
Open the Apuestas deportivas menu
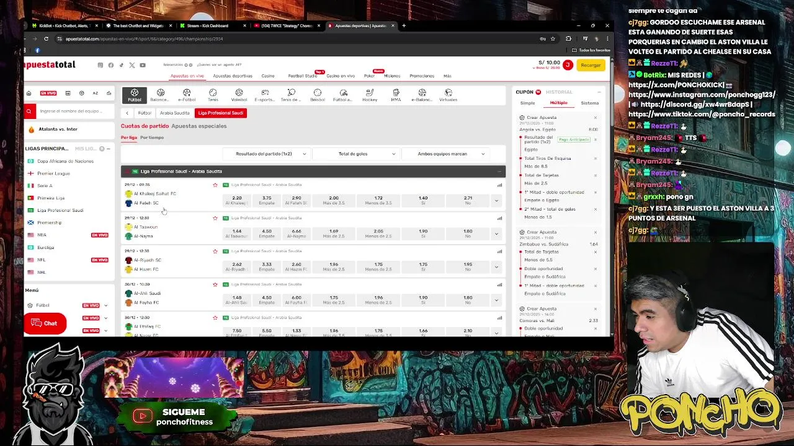pos(233,76)
